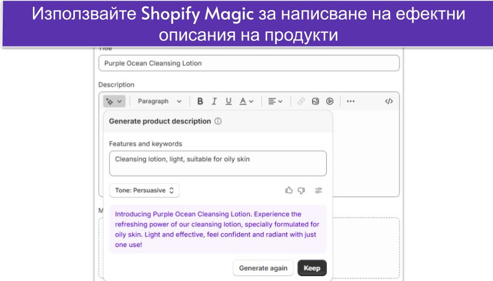This screenshot has width=493, height=281.
Task: Give thumbs down to the generated description
Action: click(x=301, y=190)
